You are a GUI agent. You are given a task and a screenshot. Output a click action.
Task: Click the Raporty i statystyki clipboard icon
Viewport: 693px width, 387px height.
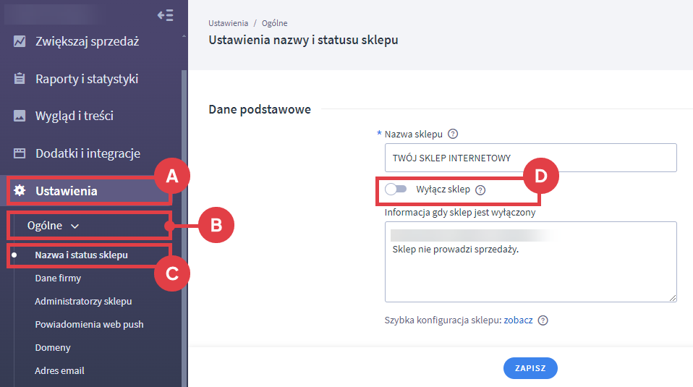pyautogui.click(x=20, y=79)
